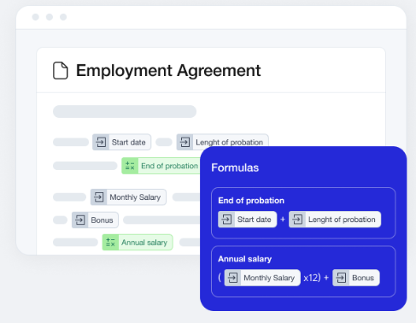Click the Formulas panel heading
Viewport: 416px width, 323px height.
point(235,167)
